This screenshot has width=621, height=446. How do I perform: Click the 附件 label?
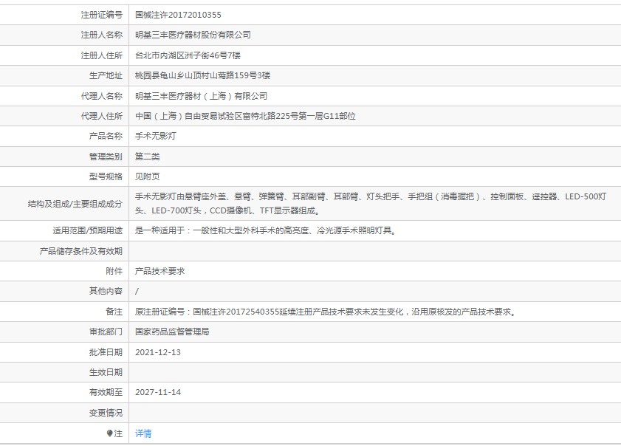click(x=114, y=271)
